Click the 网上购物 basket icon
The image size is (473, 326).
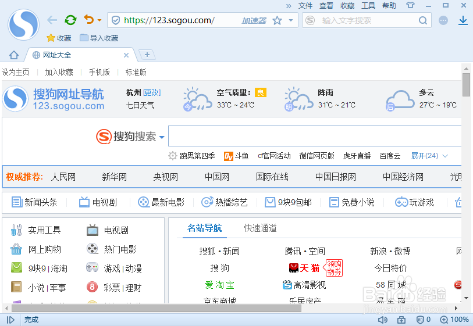pos(16,249)
